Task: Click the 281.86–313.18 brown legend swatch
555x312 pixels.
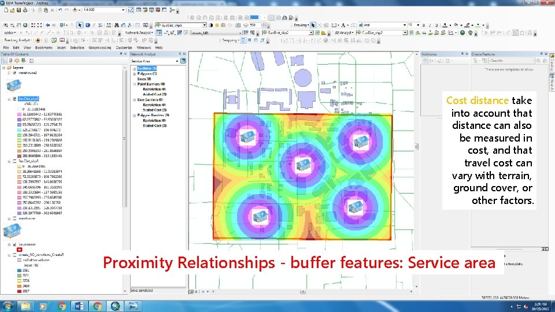Action: (x=20, y=156)
